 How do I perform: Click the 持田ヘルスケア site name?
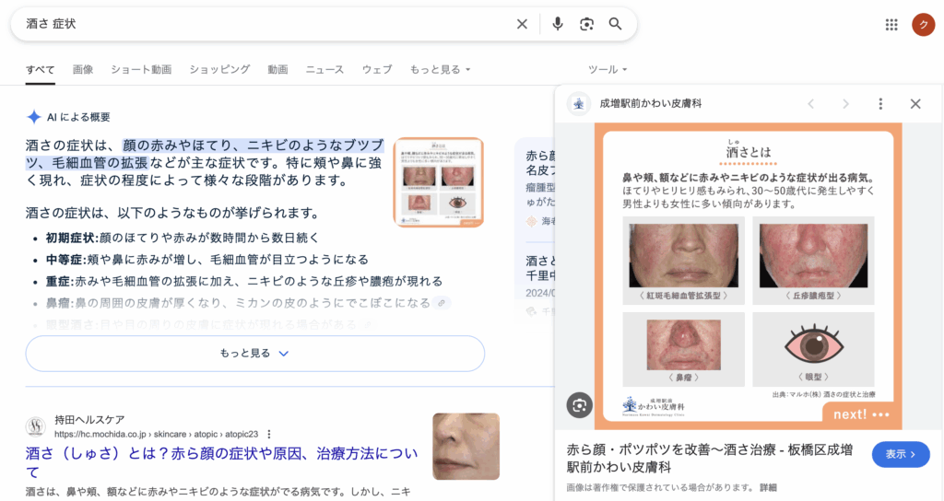(x=89, y=420)
